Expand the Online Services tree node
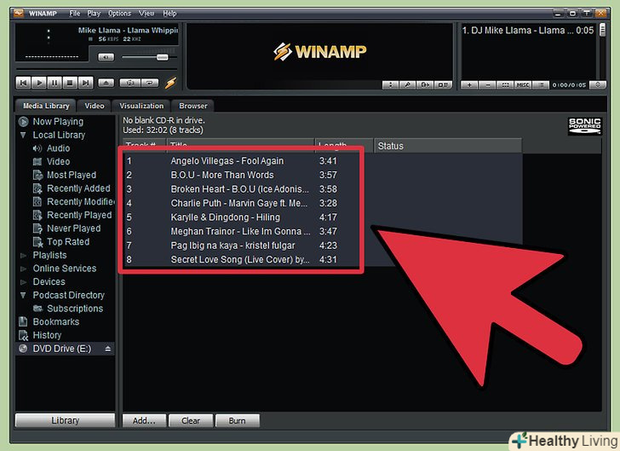This screenshot has width=620, height=451. tap(23, 269)
